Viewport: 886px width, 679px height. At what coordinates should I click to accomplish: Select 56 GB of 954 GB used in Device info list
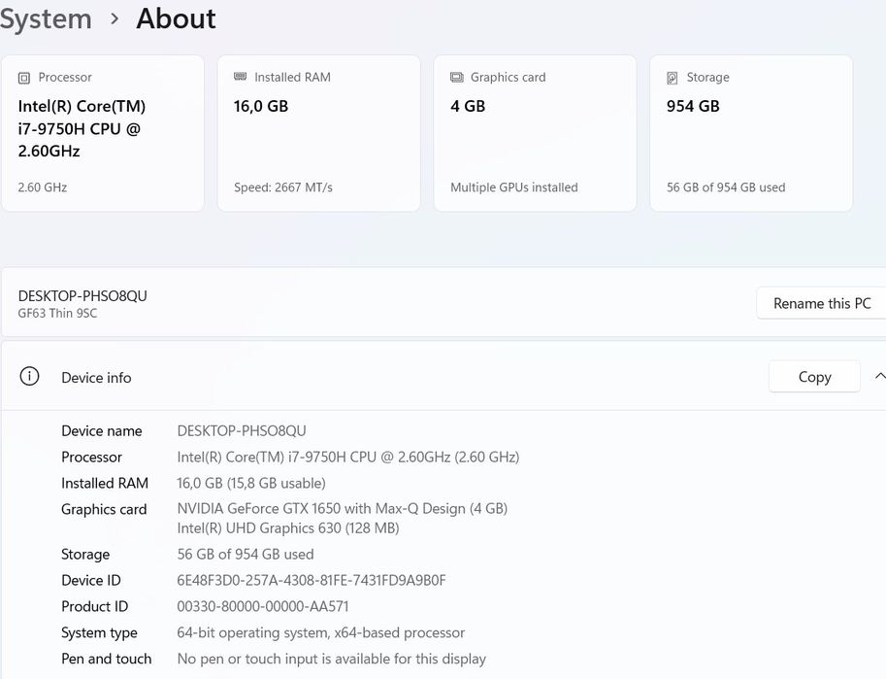coord(246,555)
